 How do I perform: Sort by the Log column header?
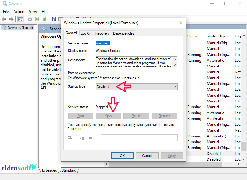pos(237,36)
